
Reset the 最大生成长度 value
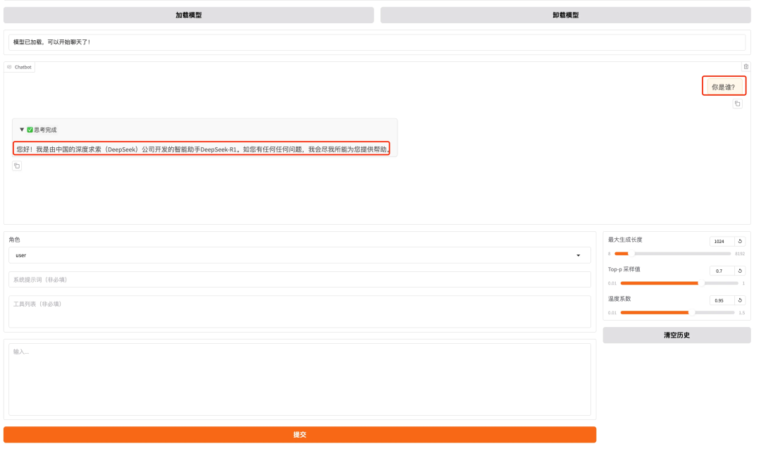coord(740,241)
